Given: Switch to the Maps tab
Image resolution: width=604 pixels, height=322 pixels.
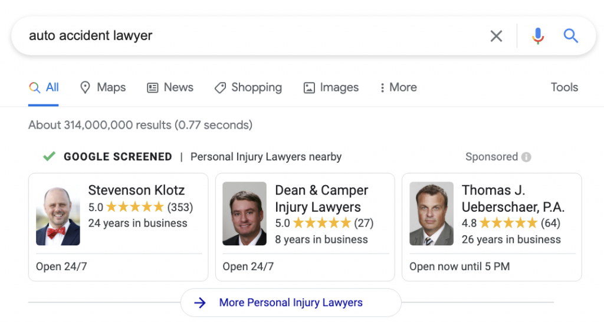Looking at the screenshot, I should [103, 87].
